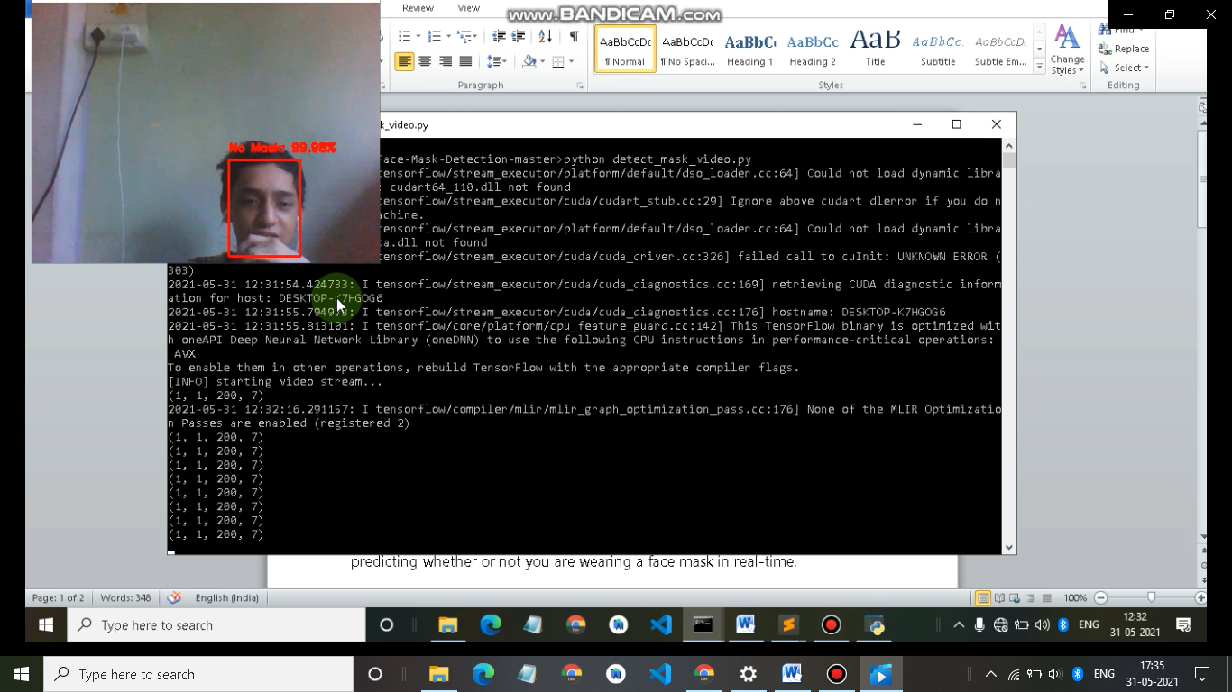Apply the Normal style
The height and width of the screenshot is (692, 1232).
[625, 50]
